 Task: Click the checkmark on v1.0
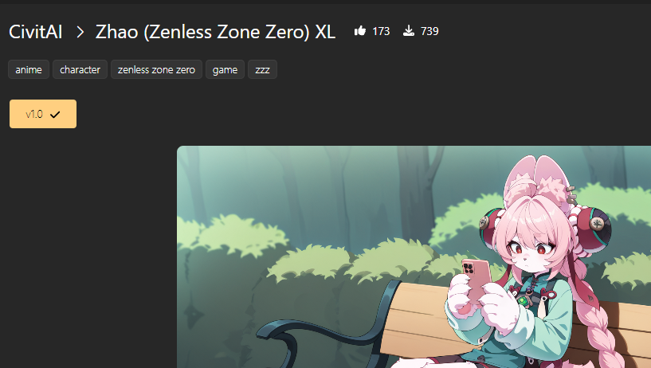[x=55, y=115]
